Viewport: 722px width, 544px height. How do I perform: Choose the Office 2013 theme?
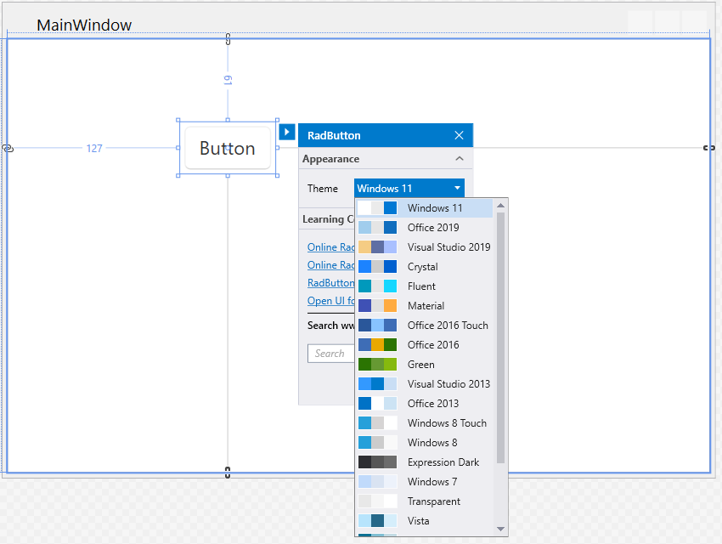[x=425, y=404]
